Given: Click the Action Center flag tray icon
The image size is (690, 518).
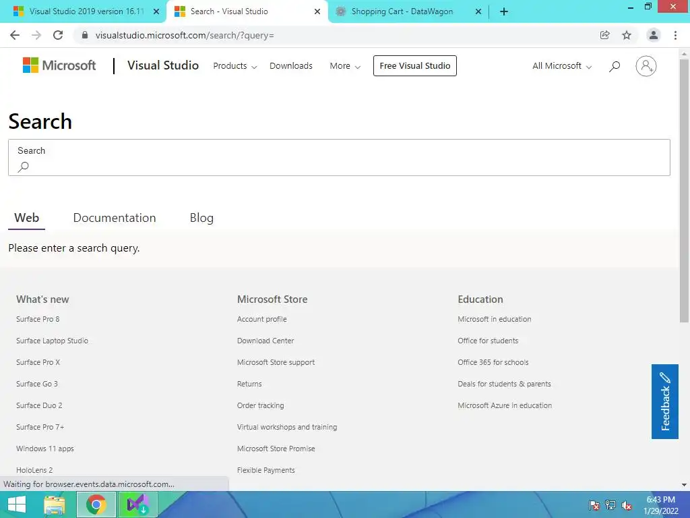Looking at the screenshot, I should coord(594,505).
